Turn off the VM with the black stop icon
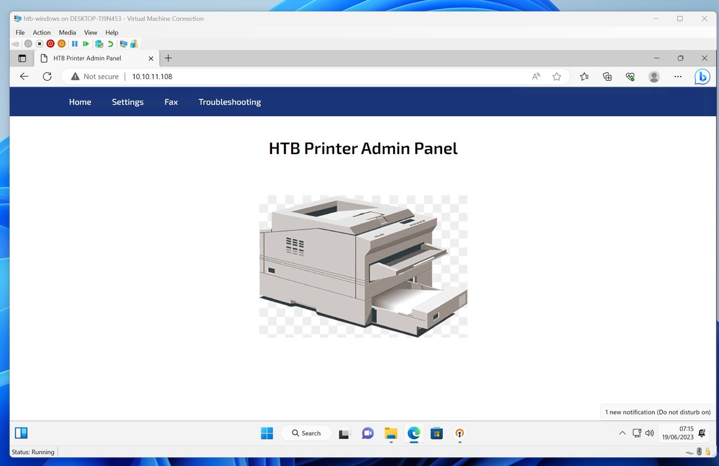The image size is (719, 466). click(39, 44)
